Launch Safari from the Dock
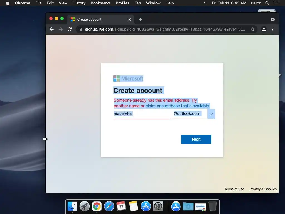285x214 pixels. coord(109,206)
